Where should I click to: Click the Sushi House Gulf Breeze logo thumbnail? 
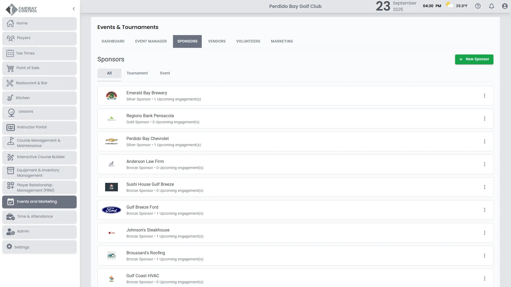(112, 187)
